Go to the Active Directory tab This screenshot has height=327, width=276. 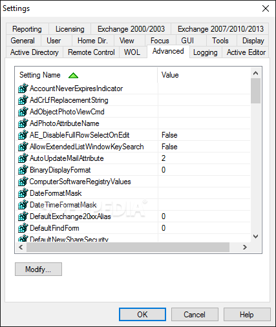34,52
